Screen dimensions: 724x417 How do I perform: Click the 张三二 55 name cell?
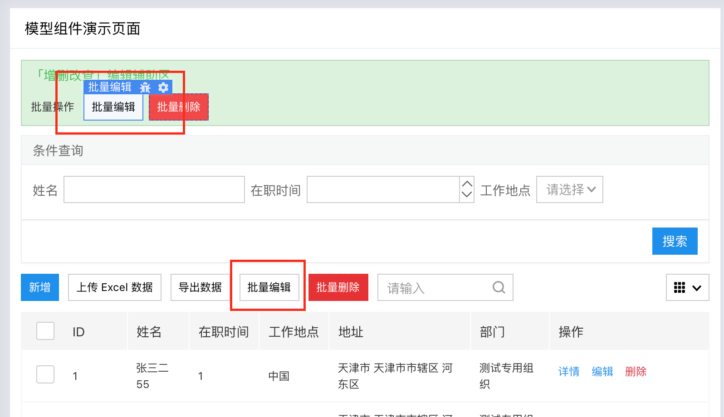[152, 376]
